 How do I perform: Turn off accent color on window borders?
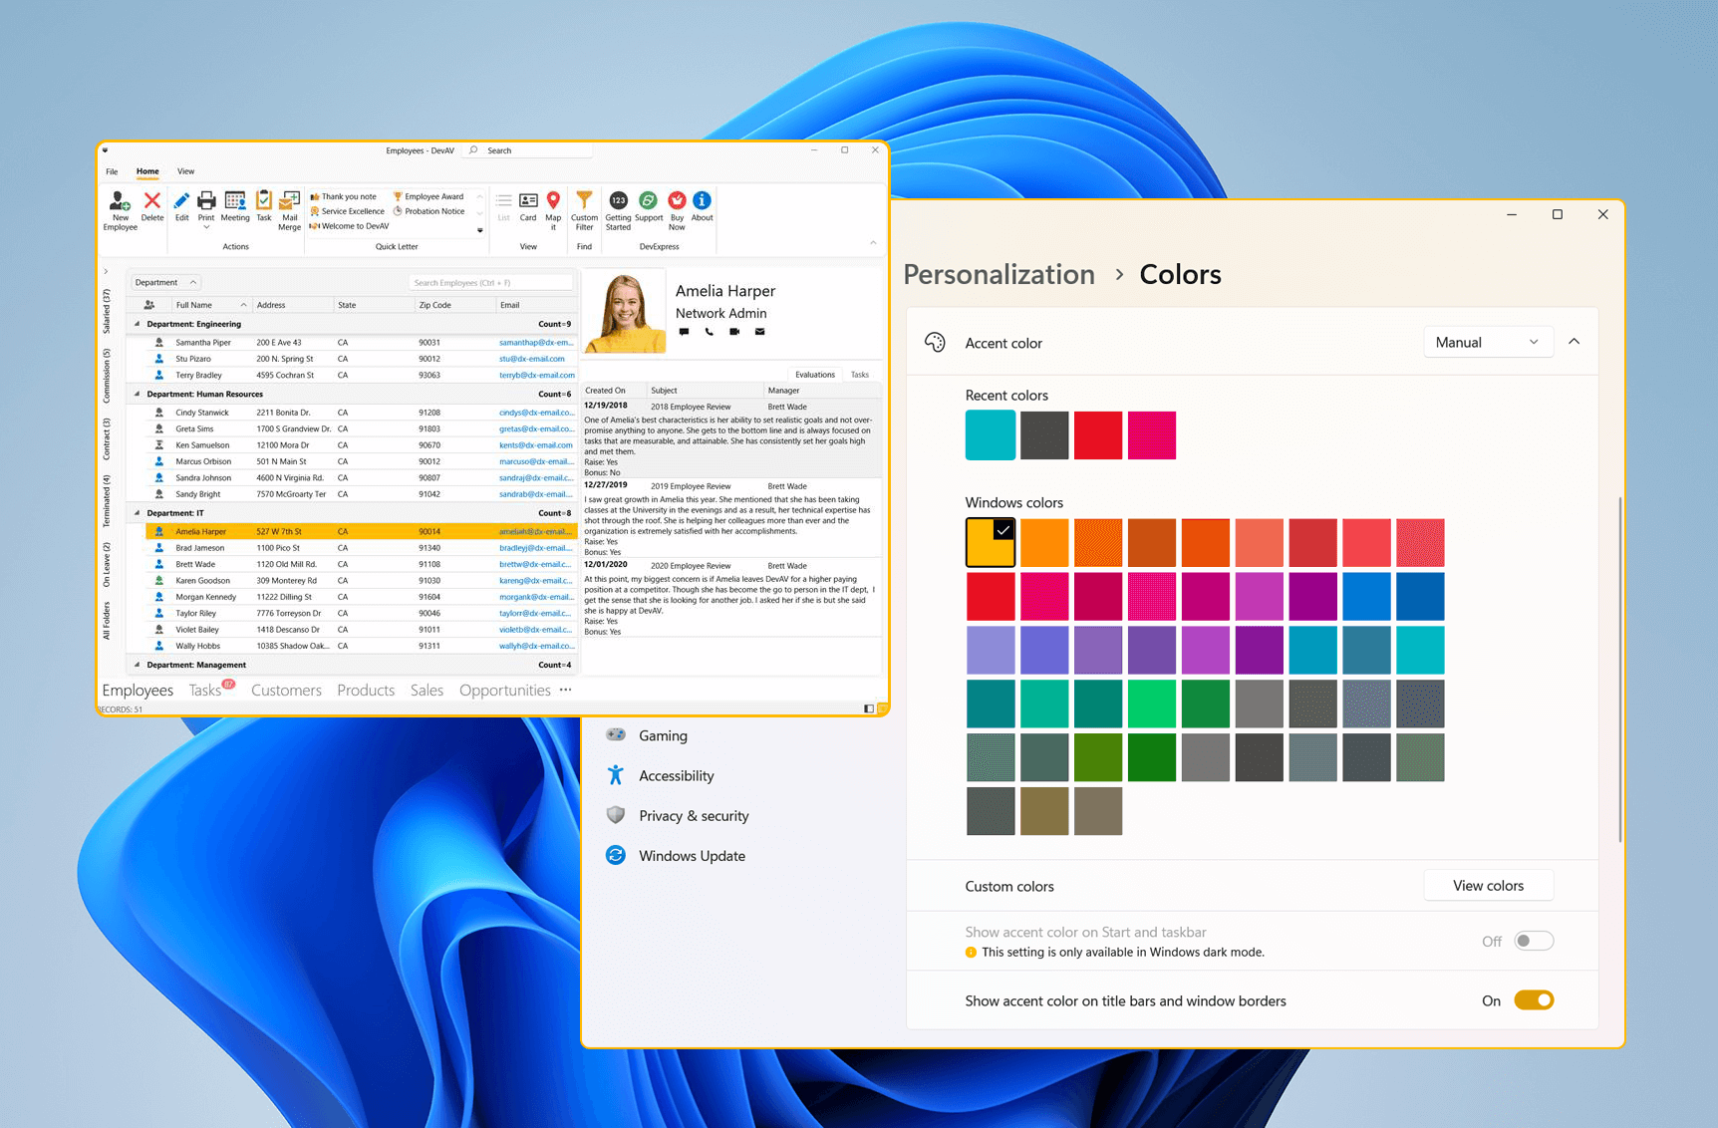pos(1535,1000)
